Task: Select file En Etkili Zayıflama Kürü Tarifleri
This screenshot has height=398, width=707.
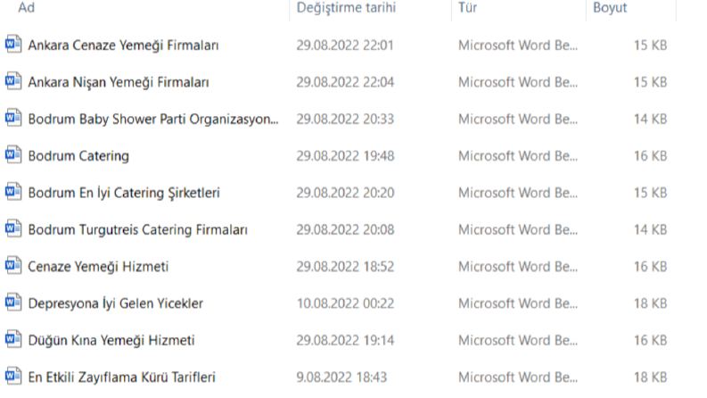Action: (x=122, y=377)
